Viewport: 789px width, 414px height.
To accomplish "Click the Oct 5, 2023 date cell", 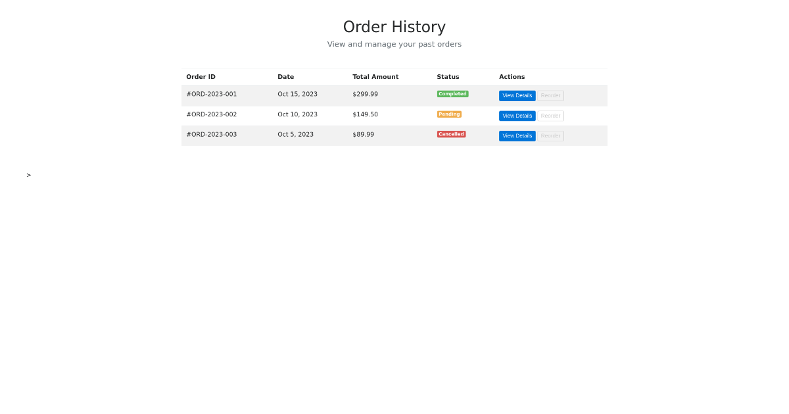I will point(295,135).
